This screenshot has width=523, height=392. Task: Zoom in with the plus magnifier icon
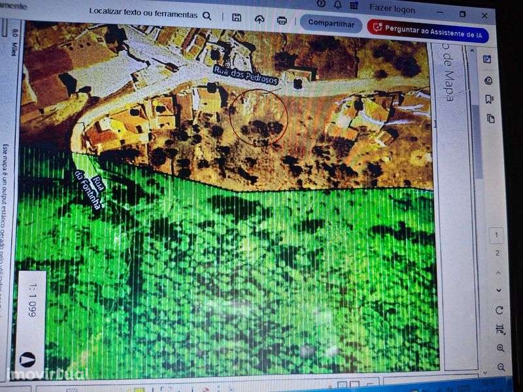click(x=501, y=348)
